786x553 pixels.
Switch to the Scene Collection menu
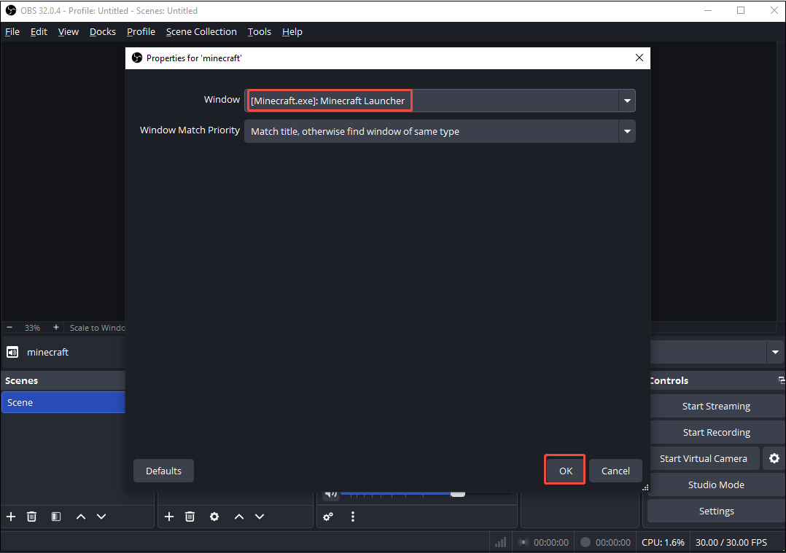[201, 31]
